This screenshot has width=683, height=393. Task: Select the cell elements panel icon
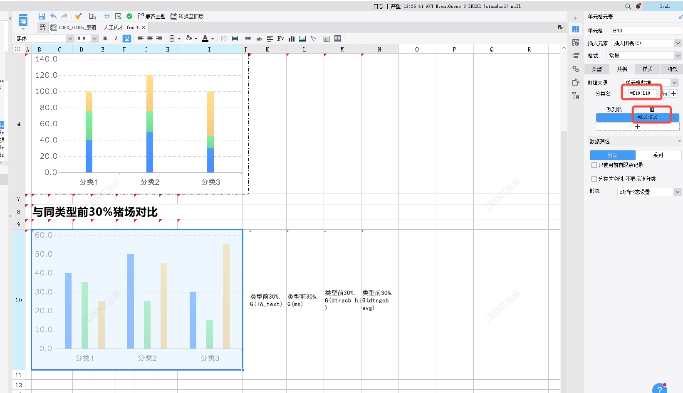pos(576,29)
